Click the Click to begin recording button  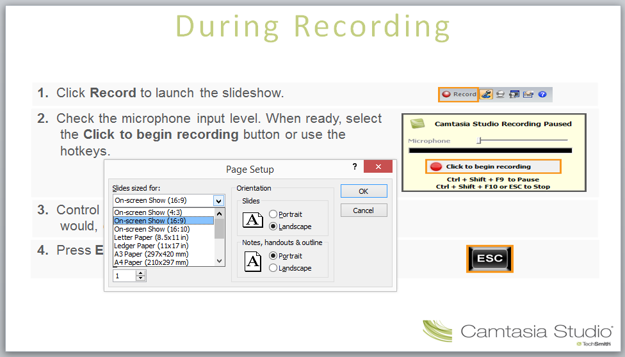(x=492, y=167)
